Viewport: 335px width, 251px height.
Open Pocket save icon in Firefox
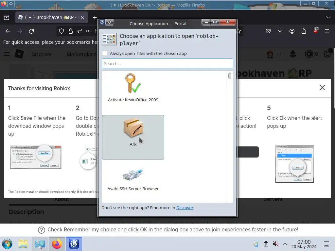click(x=268, y=31)
